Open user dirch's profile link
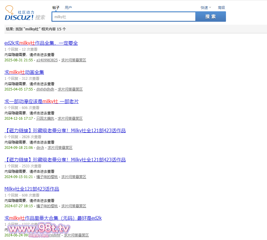267x240 pixels. tap(40, 148)
